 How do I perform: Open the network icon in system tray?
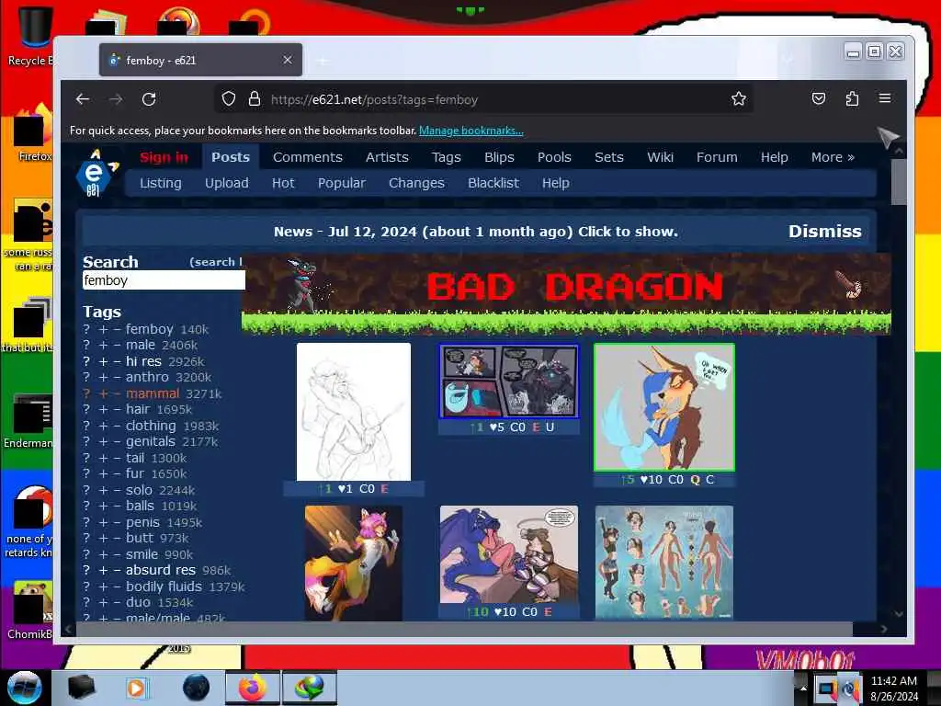[x=826, y=689]
